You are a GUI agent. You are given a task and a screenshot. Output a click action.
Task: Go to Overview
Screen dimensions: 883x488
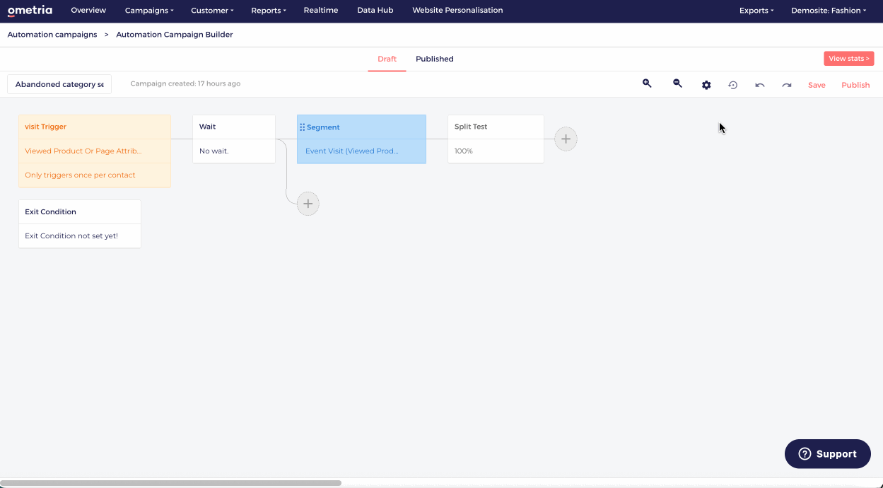(88, 11)
